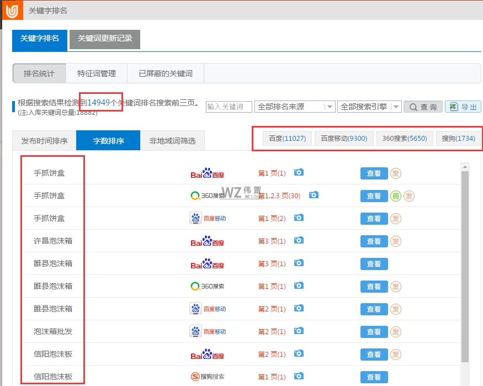
Task: Toggle the 百度移动(9300) results filter
Action: [344, 138]
